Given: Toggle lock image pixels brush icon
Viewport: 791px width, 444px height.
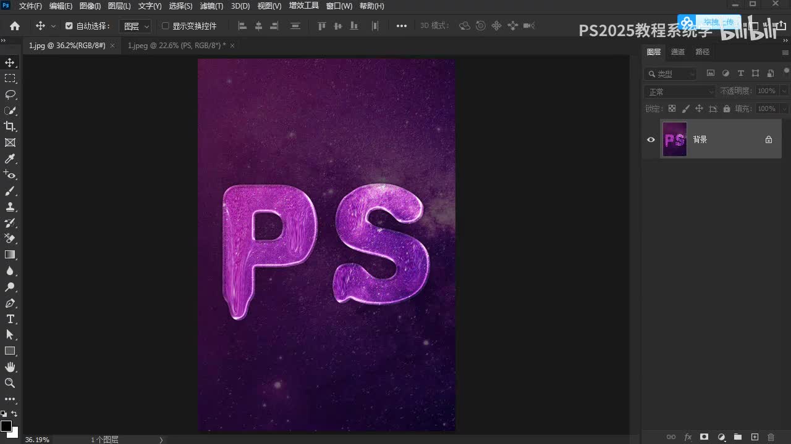Looking at the screenshot, I should (685, 109).
